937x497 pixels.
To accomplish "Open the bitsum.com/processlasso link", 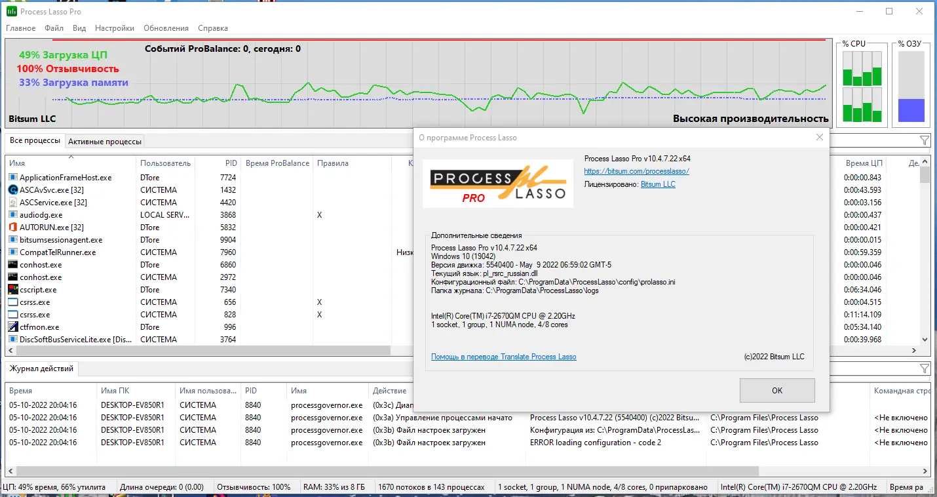I will pyautogui.click(x=636, y=171).
